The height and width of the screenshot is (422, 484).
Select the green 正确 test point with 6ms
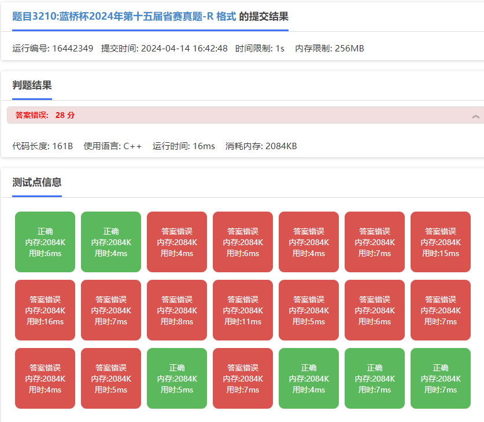click(x=45, y=242)
